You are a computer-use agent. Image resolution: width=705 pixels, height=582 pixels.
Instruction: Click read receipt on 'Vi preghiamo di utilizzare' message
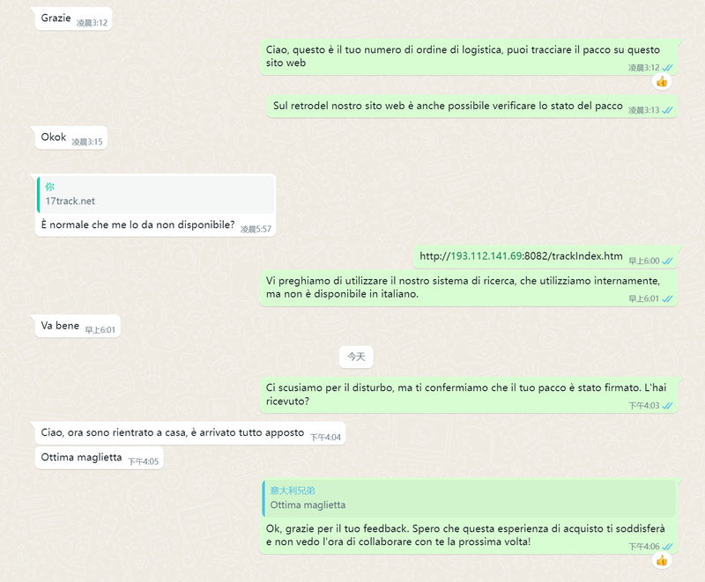[x=668, y=298]
